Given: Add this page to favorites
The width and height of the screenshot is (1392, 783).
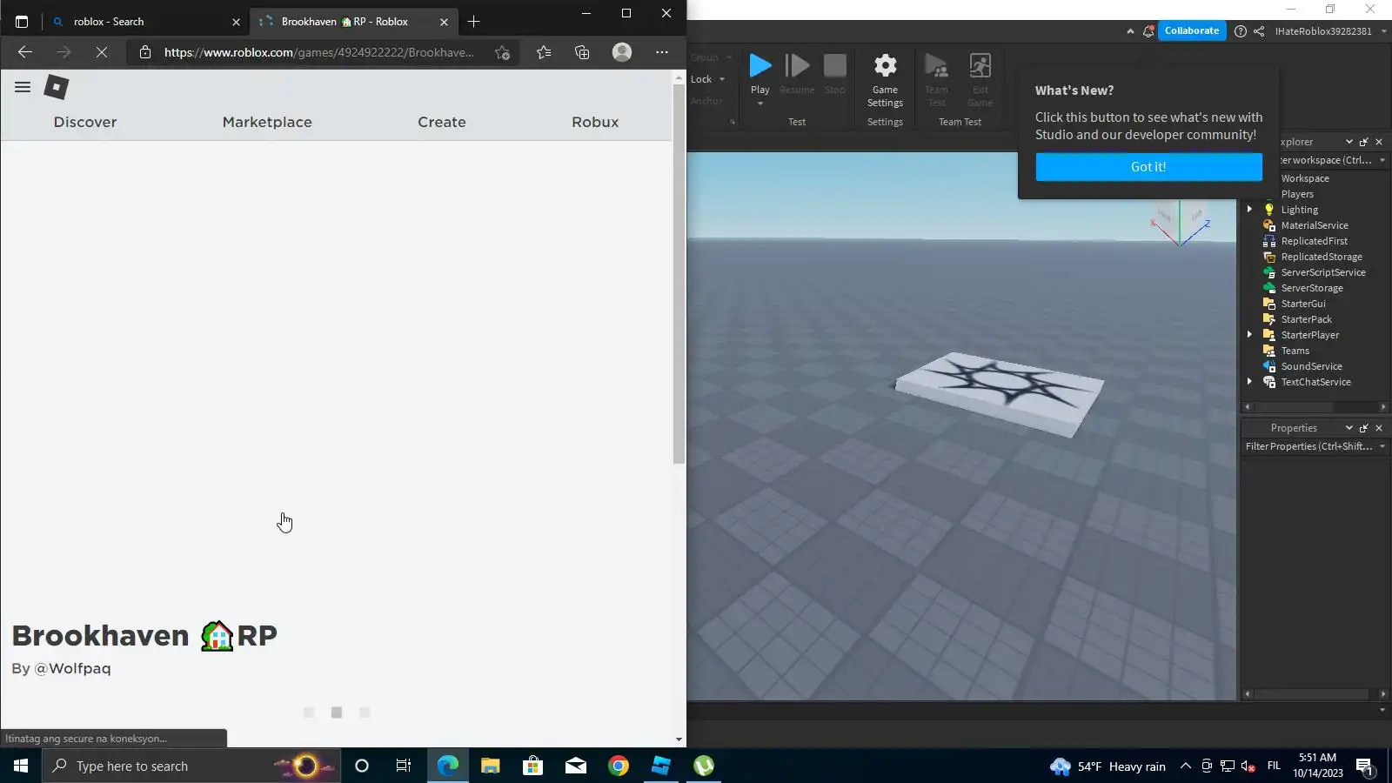Looking at the screenshot, I should point(502,52).
